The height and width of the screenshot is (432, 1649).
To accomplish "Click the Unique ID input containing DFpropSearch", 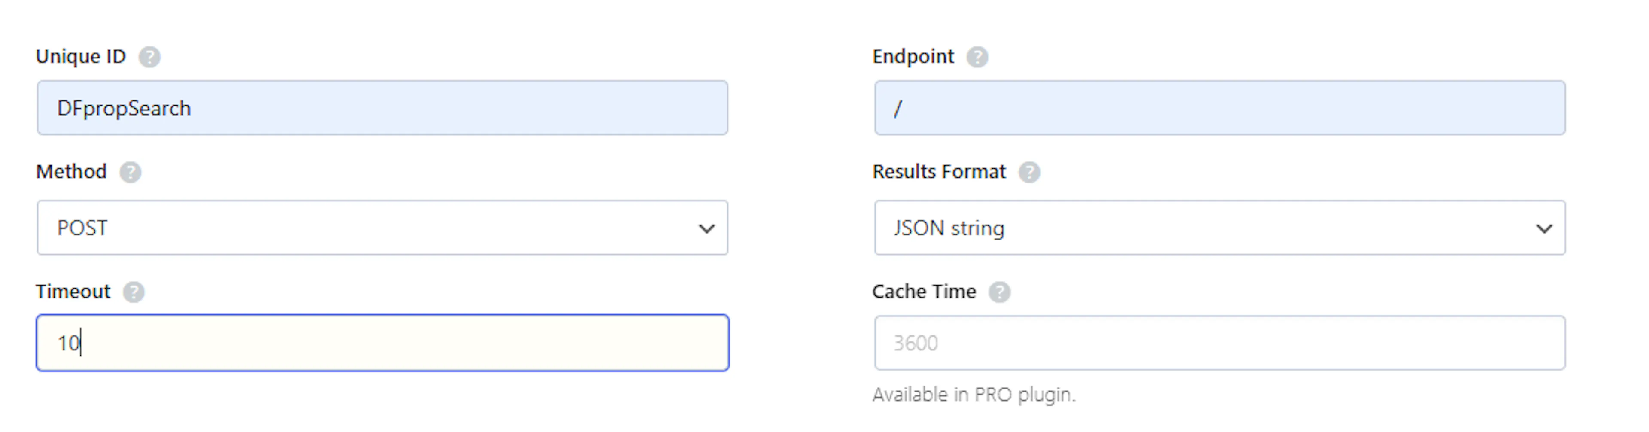I will coord(382,107).
